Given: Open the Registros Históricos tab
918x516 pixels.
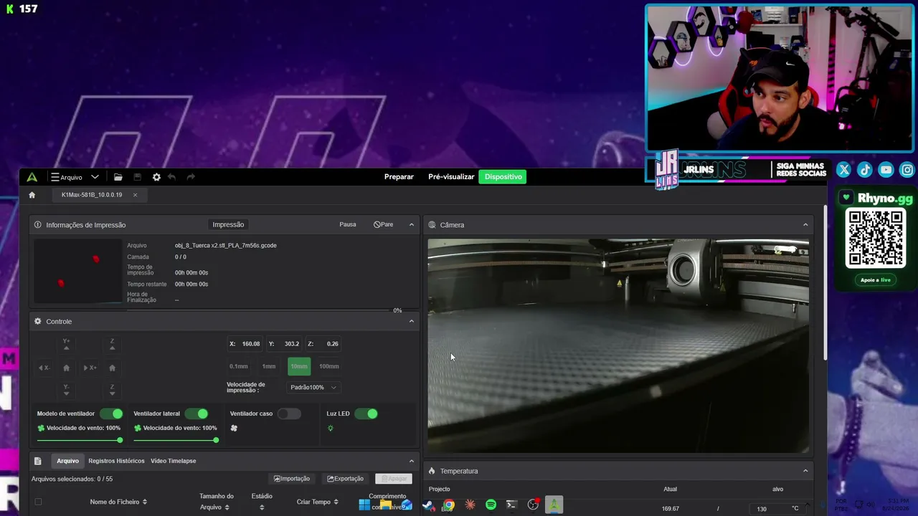Looking at the screenshot, I should [116, 461].
